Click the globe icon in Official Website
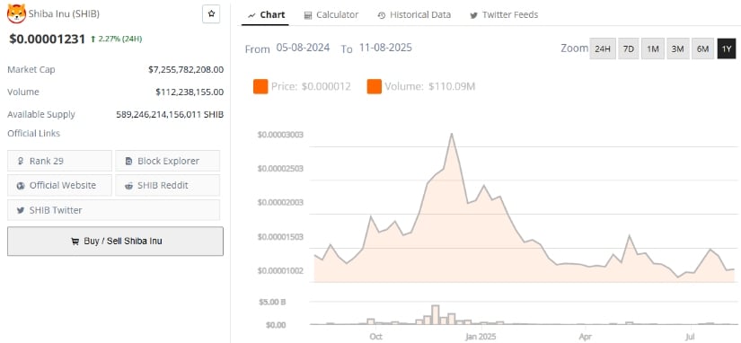 21,186
